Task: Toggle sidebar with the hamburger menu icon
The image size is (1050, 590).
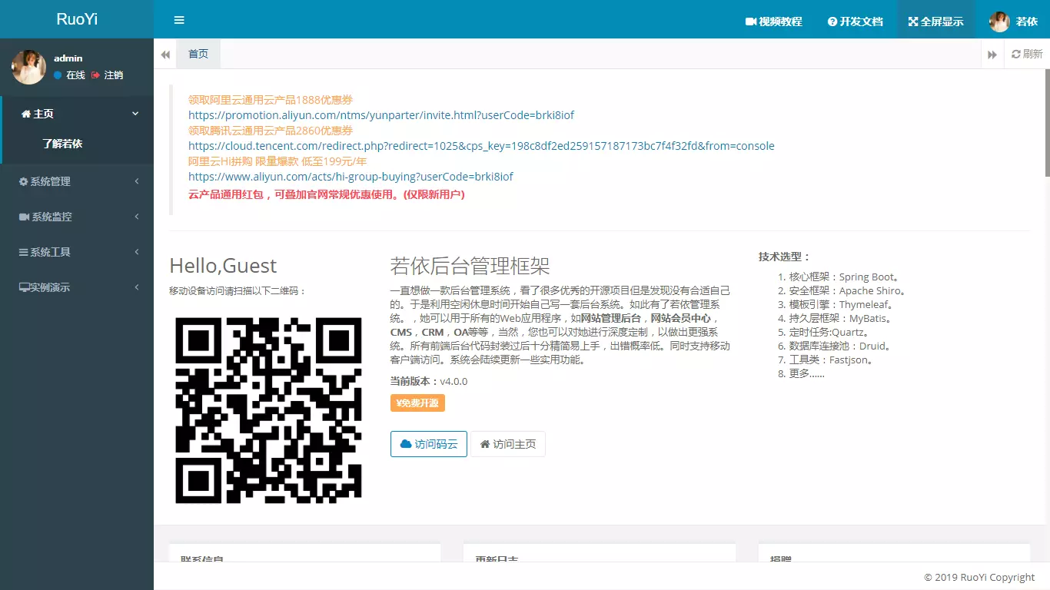Action: tap(179, 21)
